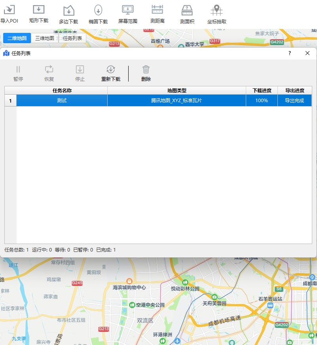This screenshot has width=317, height=345.
Task: Switch to the 二维地图 tab
Action: click(x=17, y=38)
